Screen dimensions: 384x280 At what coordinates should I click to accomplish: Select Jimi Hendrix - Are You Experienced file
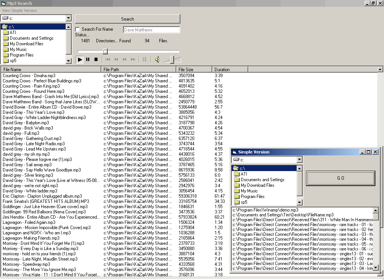click(51, 217)
